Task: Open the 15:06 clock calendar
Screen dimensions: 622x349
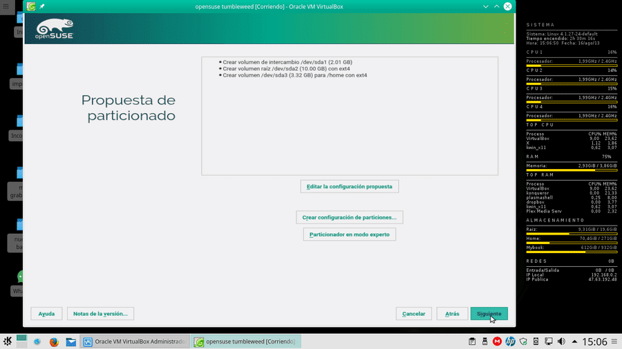Action: [594, 341]
